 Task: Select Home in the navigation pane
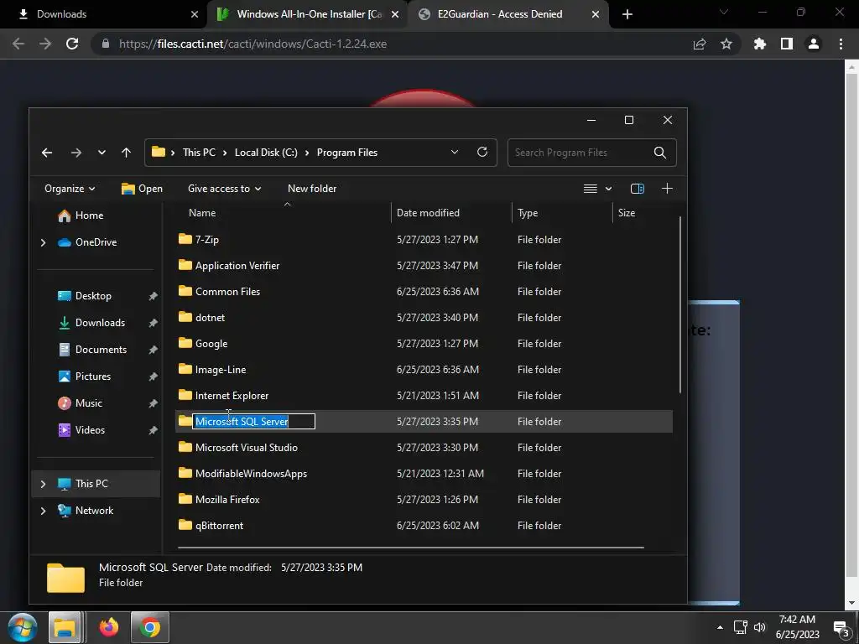tap(81, 216)
